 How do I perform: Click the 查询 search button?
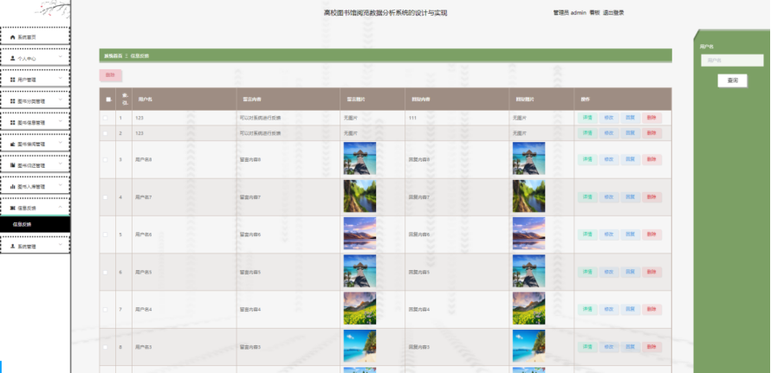point(732,80)
